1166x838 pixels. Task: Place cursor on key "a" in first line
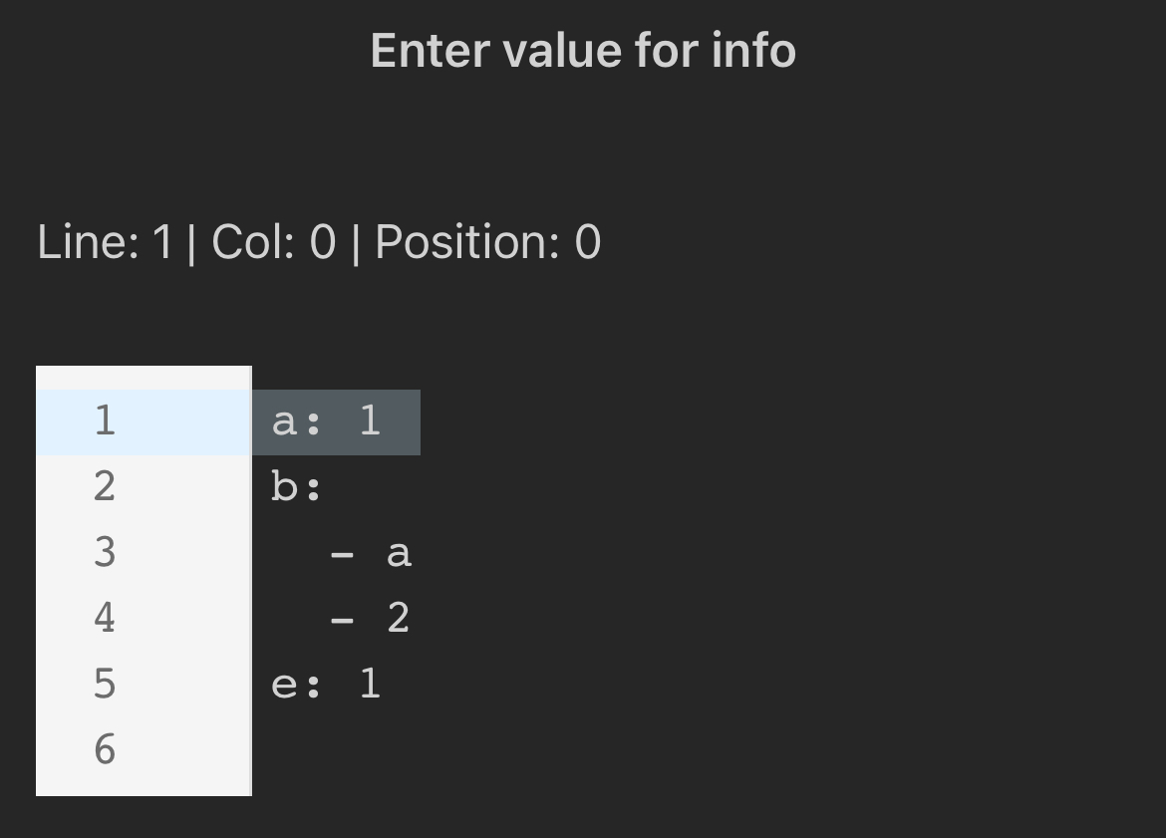click(284, 421)
